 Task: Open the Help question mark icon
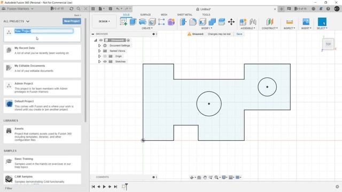(328, 9)
